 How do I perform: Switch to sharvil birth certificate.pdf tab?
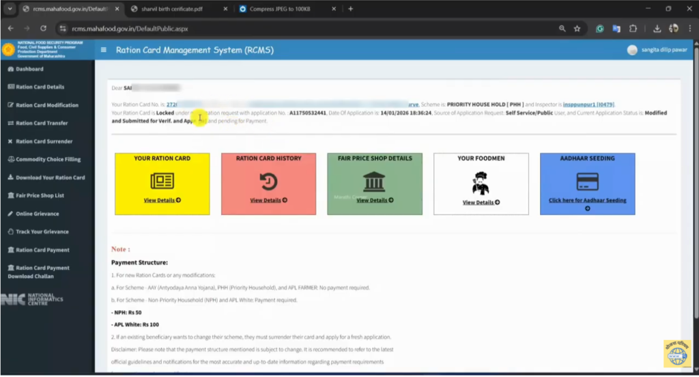click(x=175, y=9)
